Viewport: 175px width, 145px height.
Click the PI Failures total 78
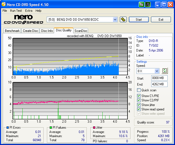[x=83, y=140]
